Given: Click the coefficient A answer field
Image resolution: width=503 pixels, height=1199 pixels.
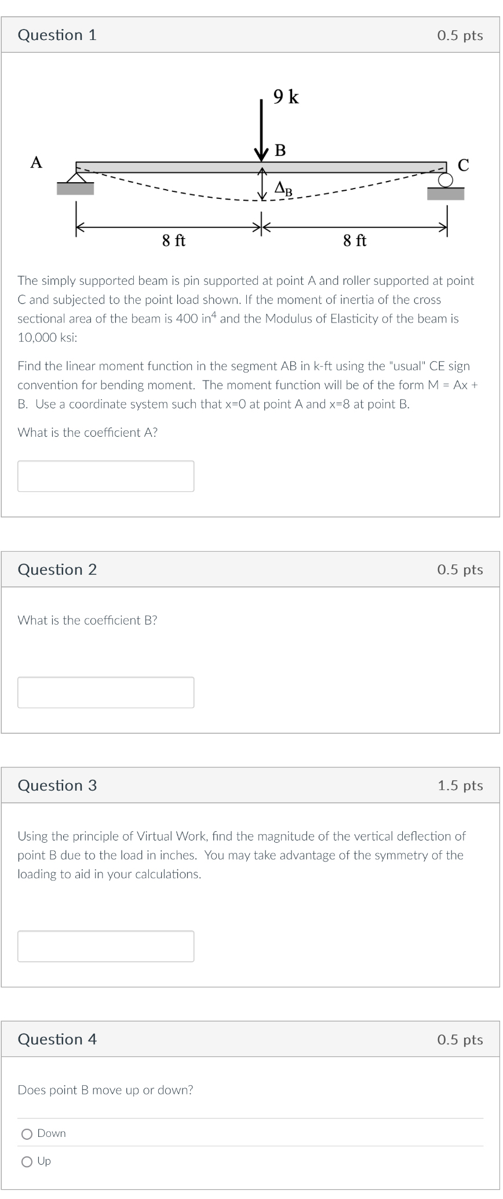Looking at the screenshot, I should 105,476.
